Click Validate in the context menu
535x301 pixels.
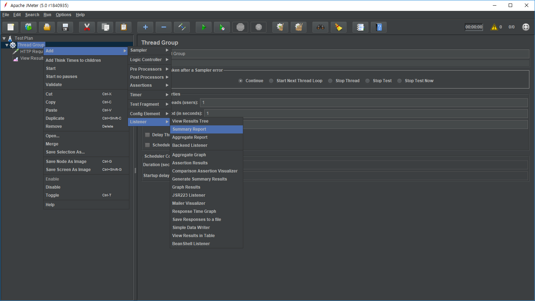pos(86,85)
